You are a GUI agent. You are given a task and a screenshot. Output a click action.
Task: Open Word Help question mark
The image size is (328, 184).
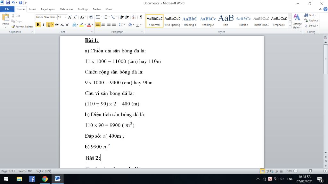point(325,9)
